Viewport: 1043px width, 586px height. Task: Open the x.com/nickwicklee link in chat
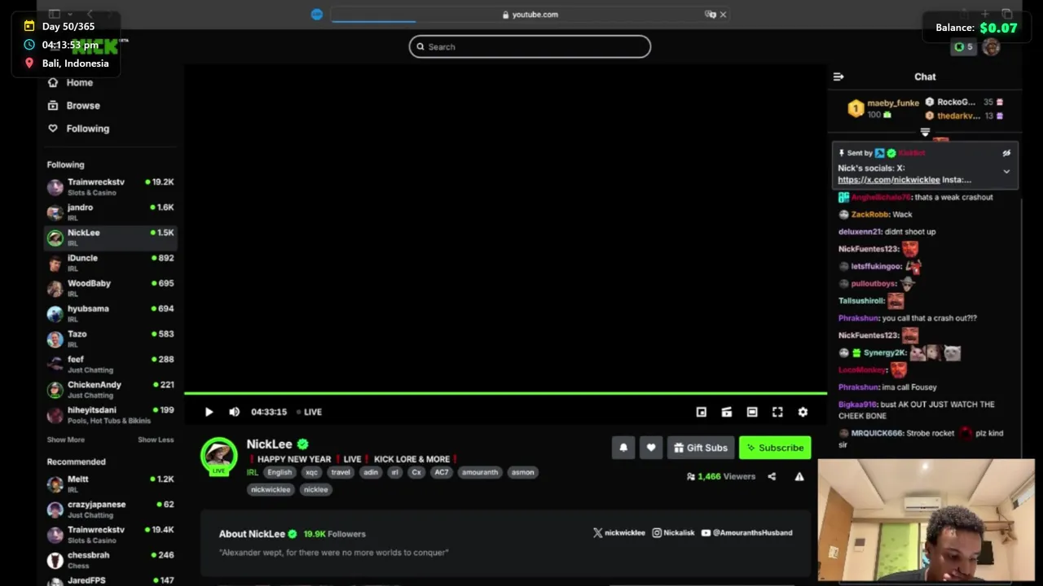coord(888,180)
